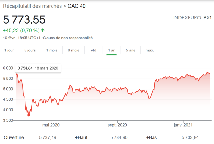Click the Ouverture value 5 737,19
214x144 pixels.
(48, 137)
